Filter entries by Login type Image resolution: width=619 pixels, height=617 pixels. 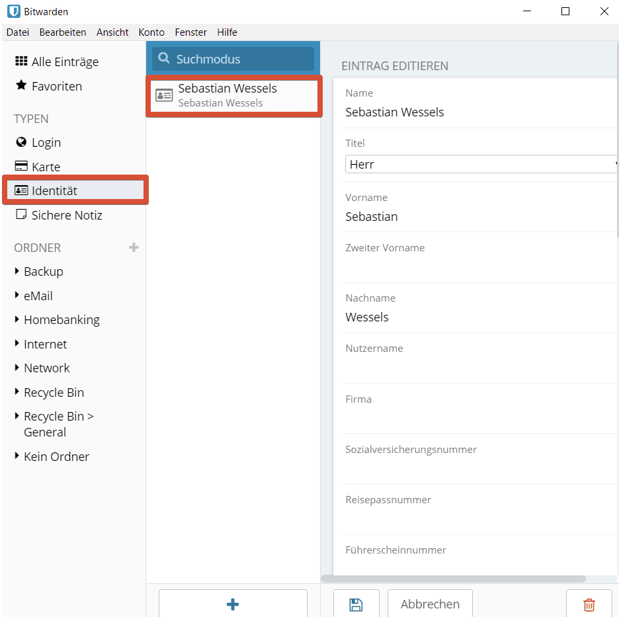click(x=46, y=142)
